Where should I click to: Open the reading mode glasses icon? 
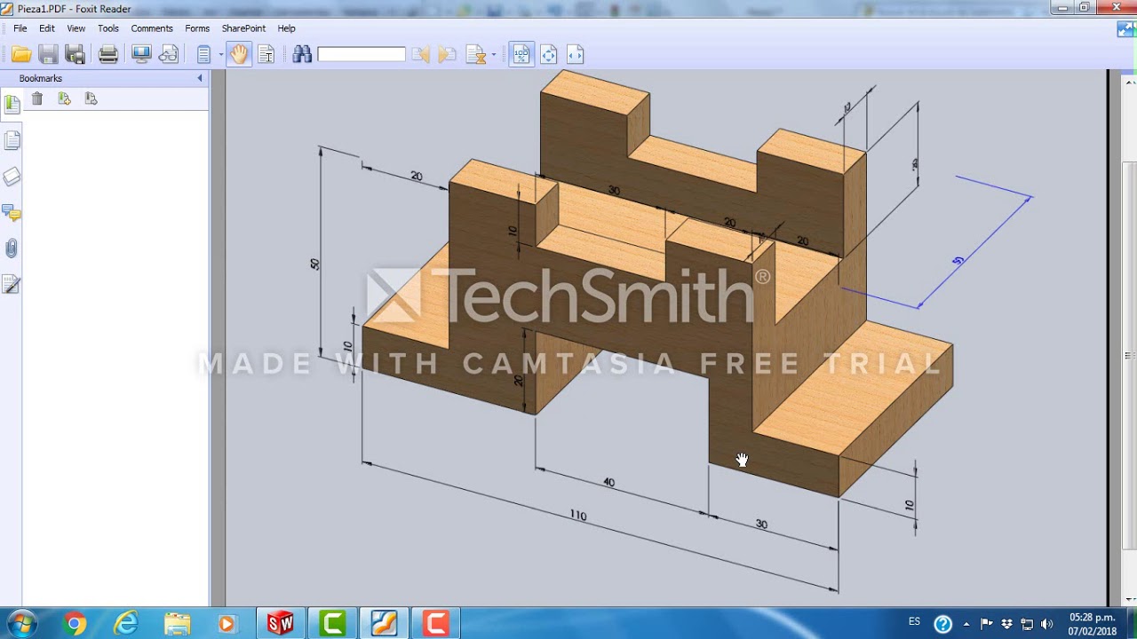click(168, 55)
